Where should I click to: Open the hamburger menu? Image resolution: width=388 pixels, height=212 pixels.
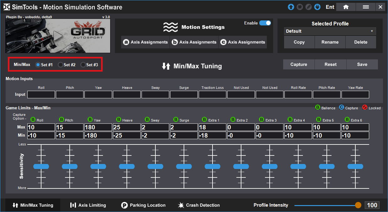click(x=365, y=7)
